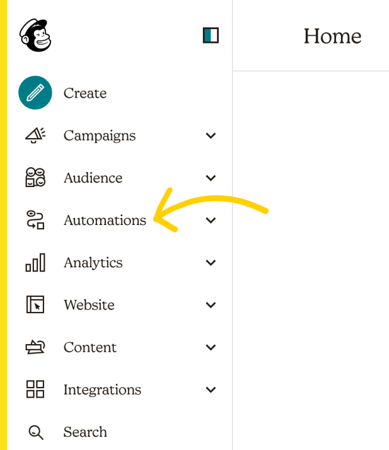Expand the Audience submenu chevron
Viewport: 389px width, 450px height.
click(211, 178)
